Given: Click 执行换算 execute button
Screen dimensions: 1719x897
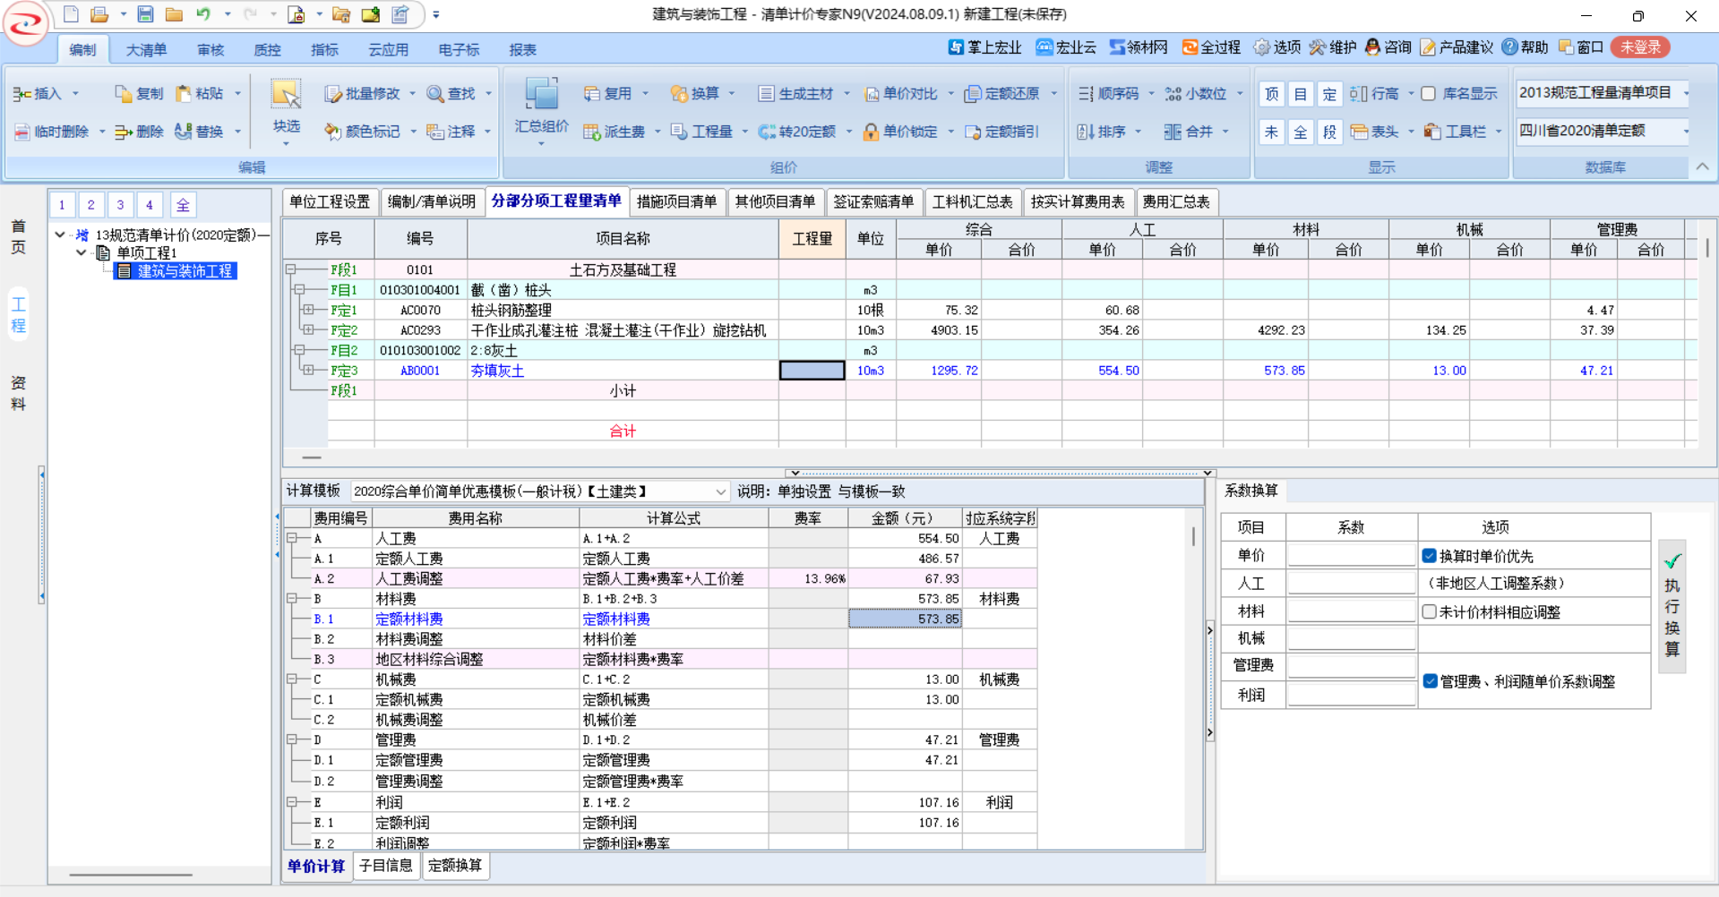Looking at the screenshot, I should click(1672, 606).
